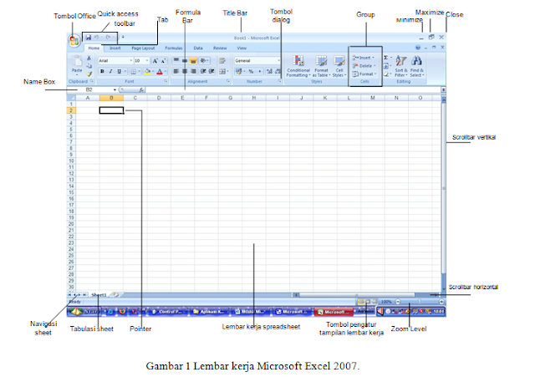Click the Insert Worksheet tab icon
535x377 pixels.
click(x=116, y=294)
